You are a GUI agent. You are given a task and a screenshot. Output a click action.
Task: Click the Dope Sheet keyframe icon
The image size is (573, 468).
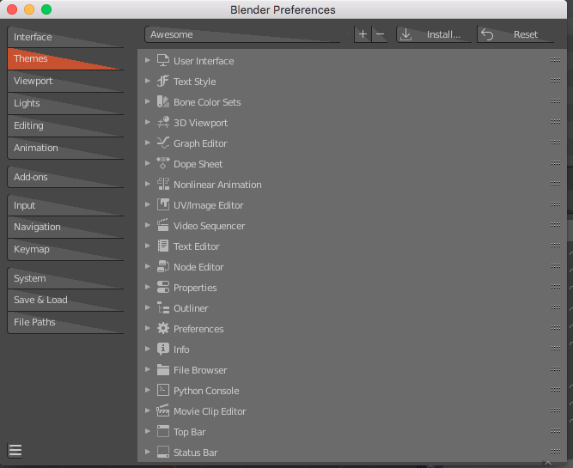point(163,163)
